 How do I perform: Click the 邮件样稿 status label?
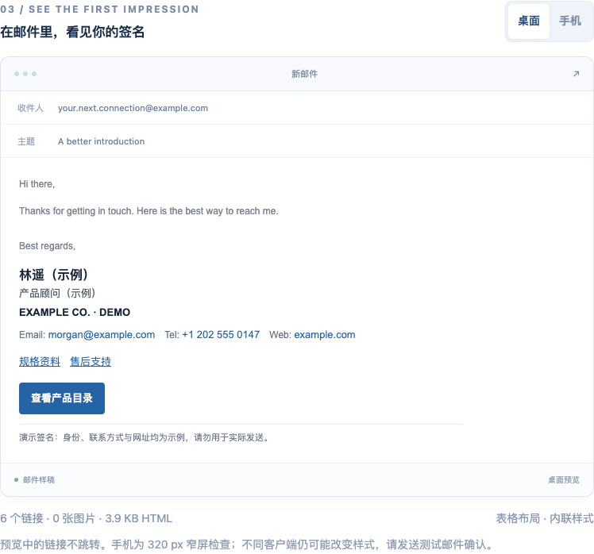[39, 480]
